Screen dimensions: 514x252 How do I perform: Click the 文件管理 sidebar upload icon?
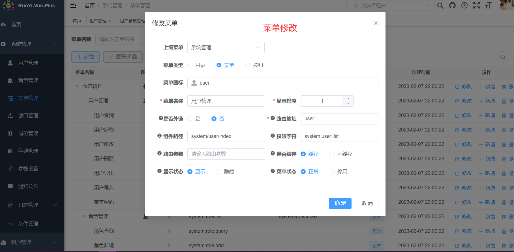(x=10, y=224)
